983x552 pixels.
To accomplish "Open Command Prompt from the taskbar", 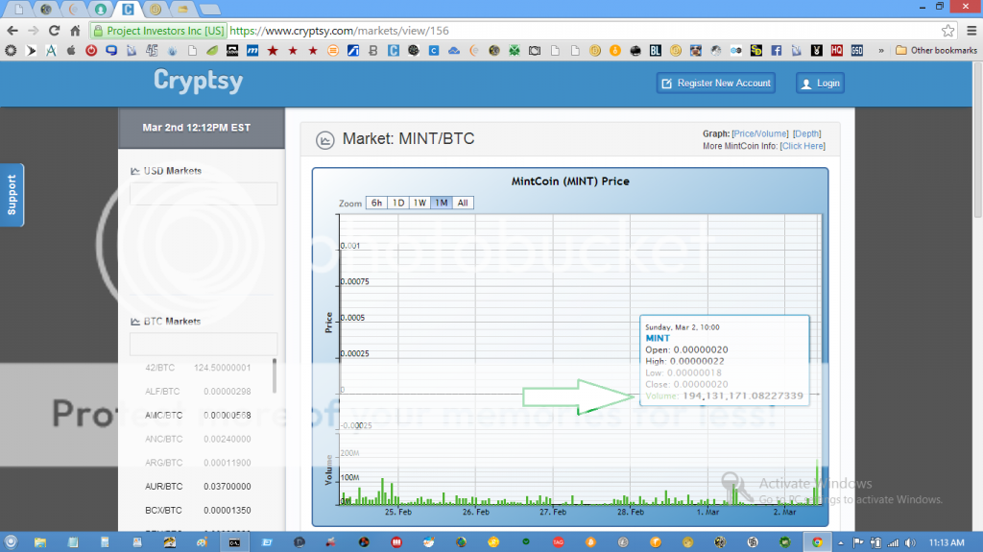I will tap(234, 542).
